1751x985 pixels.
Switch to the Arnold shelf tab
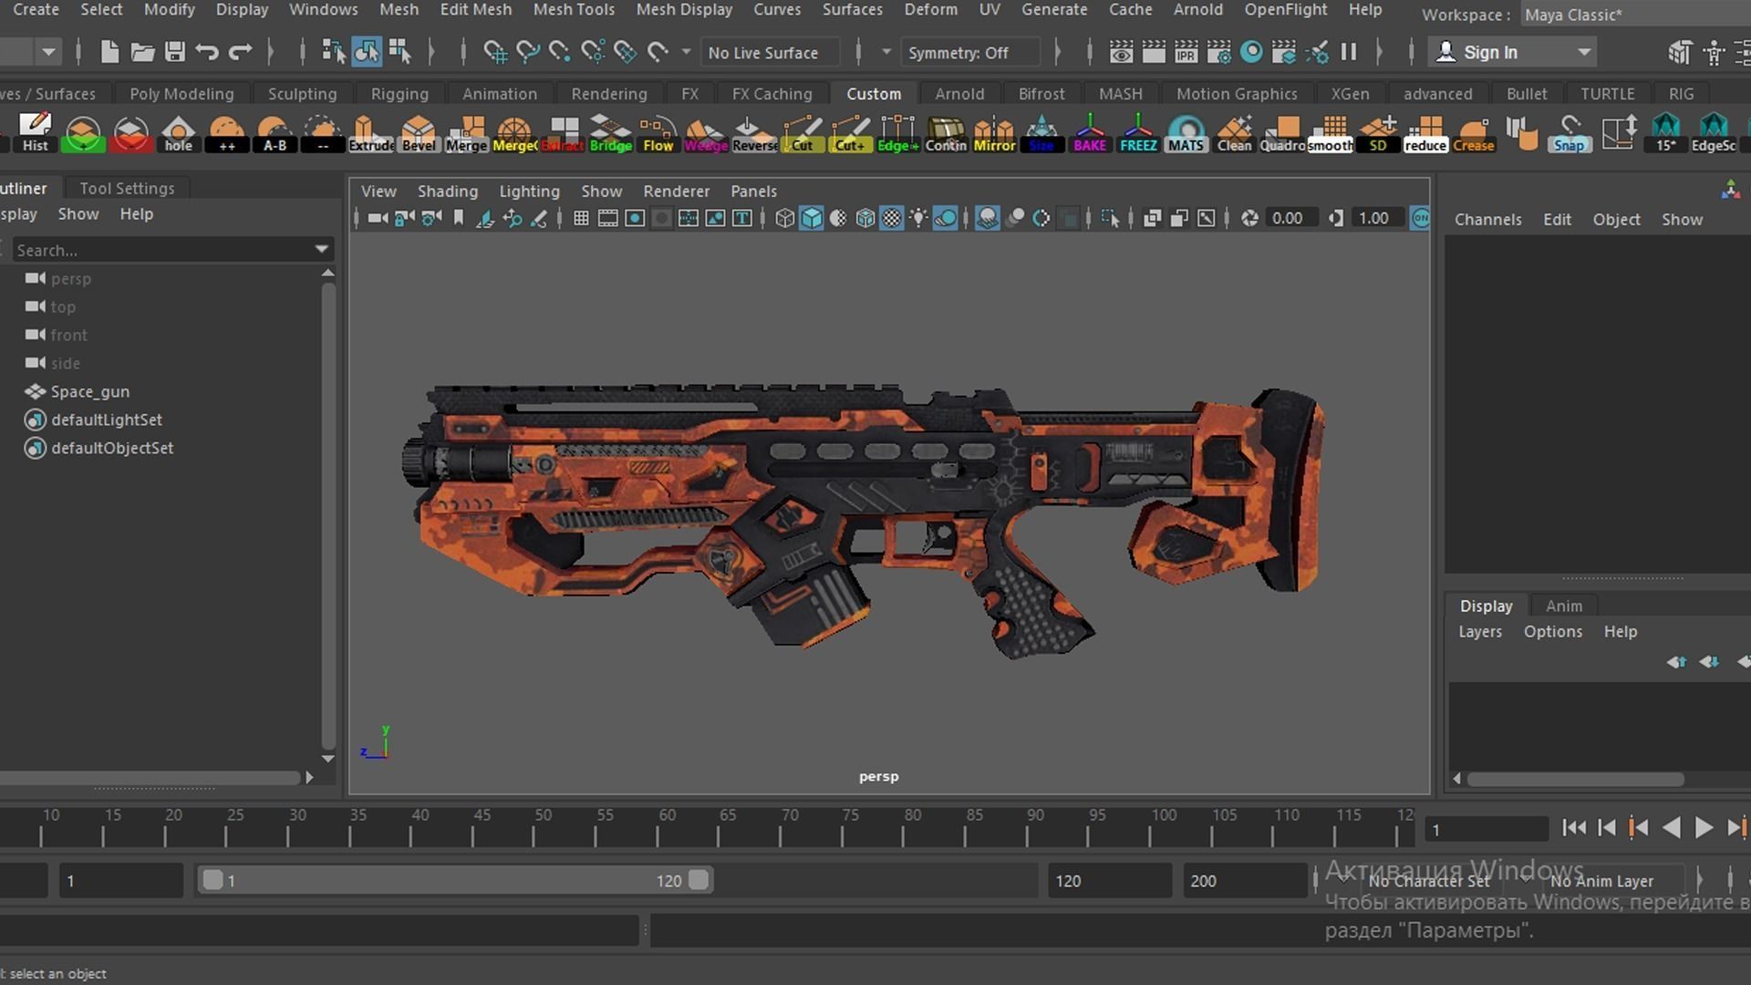pos(959,94)
